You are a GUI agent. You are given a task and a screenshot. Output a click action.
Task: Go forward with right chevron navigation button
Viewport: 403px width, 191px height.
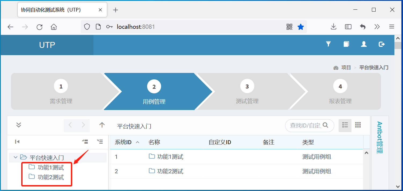coord(83,125)
